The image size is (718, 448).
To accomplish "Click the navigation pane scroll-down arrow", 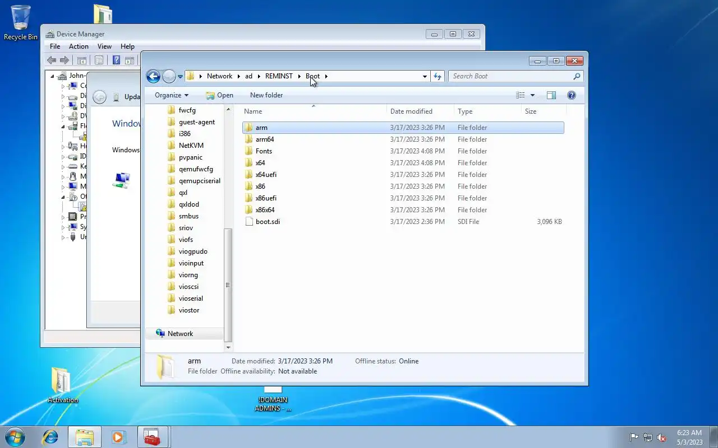I will coord(228,347).
